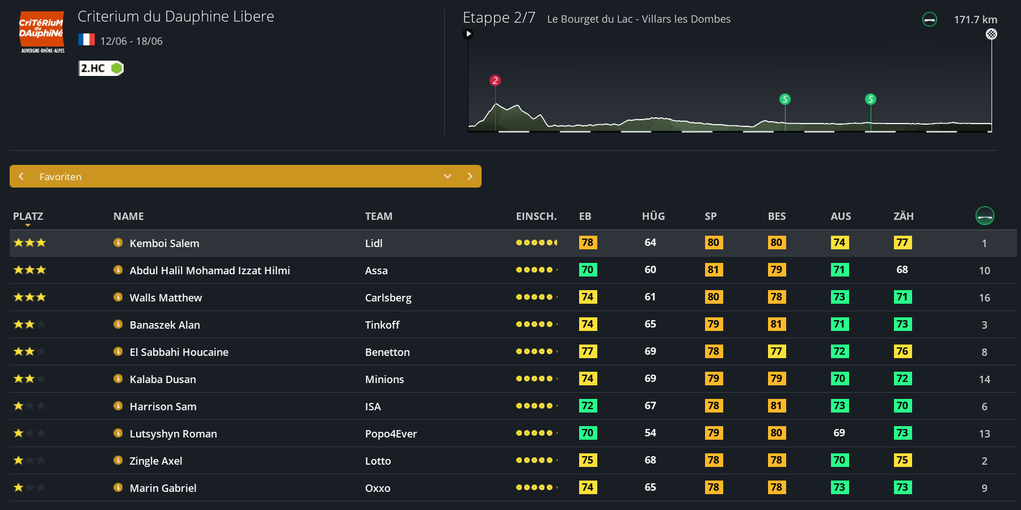Sort riders by SP column header
Image resolution: width=1021 pixels, height=510 pixels.
(x=710, y=216)
